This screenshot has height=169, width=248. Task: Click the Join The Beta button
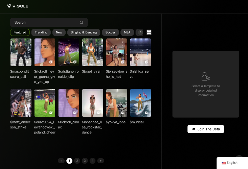(206, 129)
